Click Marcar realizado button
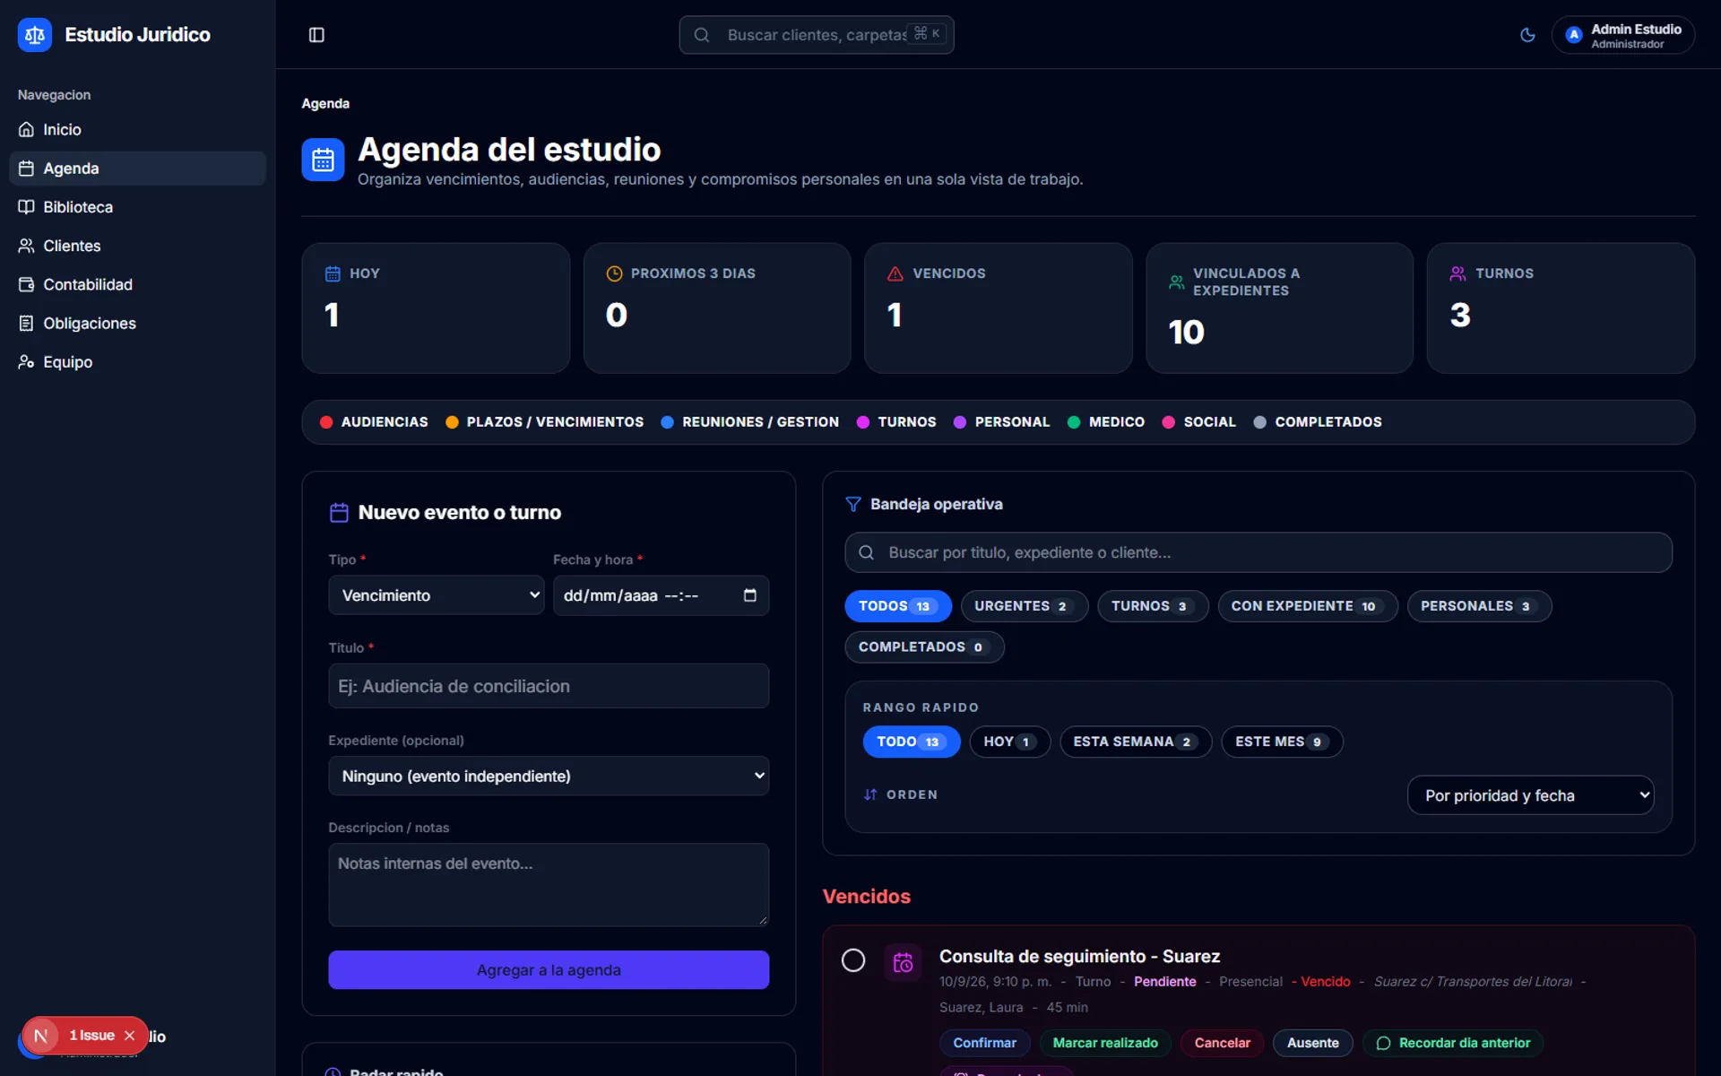This screenshot has height=1076, width=1721. coord(1105,1043)
